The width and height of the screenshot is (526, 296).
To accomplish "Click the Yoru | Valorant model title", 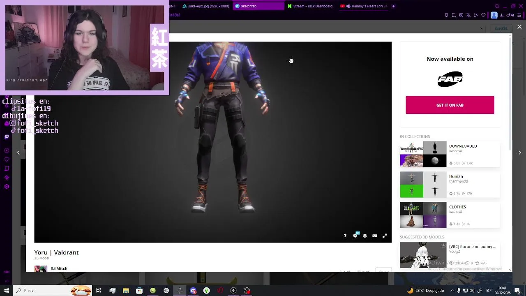I will coord(56,252).
